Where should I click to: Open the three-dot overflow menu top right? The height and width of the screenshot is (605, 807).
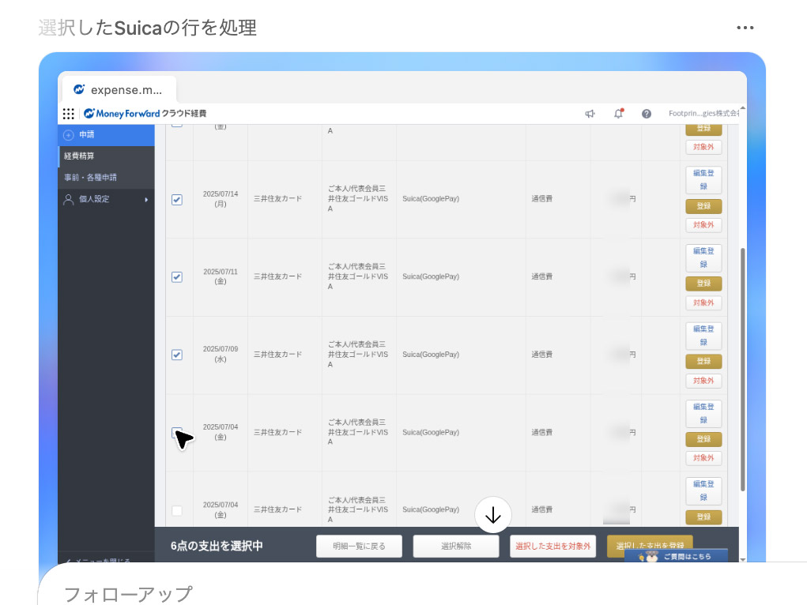[745, 27]
